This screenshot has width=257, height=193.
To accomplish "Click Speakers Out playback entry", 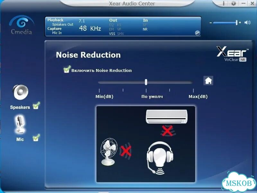I will click(63, 24).
